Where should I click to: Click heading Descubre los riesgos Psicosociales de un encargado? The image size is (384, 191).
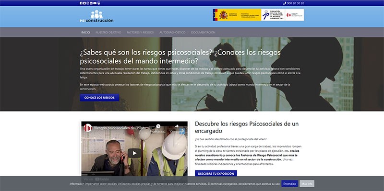coord(247,127)
